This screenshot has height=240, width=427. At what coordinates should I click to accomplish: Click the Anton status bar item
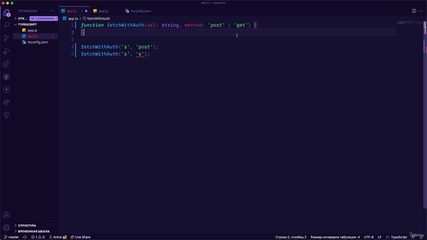pyautogui.click(x=58, y=237)
